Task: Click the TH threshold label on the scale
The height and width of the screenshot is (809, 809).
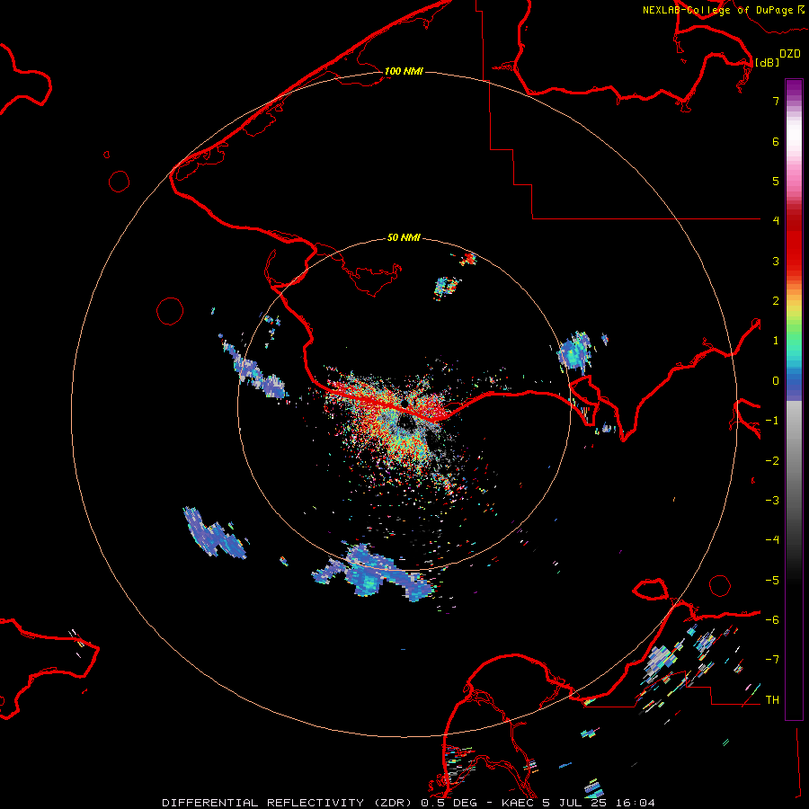Action: (x=772, y=700)
